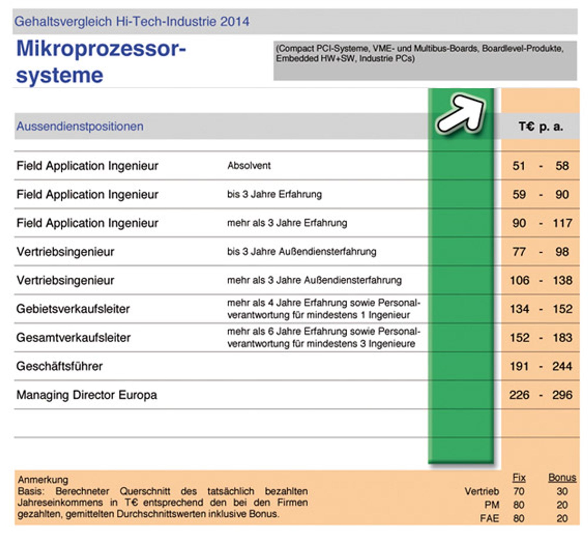Click the value '226'
Screen dimensions: 588x547
pos(519,395)
